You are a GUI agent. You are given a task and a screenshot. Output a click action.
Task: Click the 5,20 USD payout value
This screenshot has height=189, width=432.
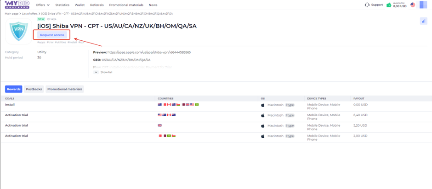(x=360, y=125)
